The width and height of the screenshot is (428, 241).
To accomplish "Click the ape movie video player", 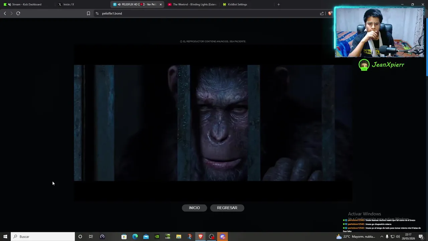I will [x=213, y=123].
